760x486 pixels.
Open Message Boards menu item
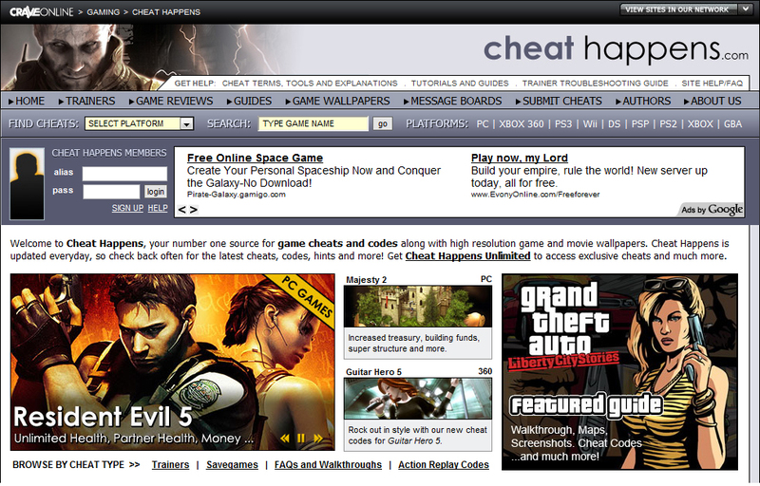pyautogui.click(x=453, y=101)
